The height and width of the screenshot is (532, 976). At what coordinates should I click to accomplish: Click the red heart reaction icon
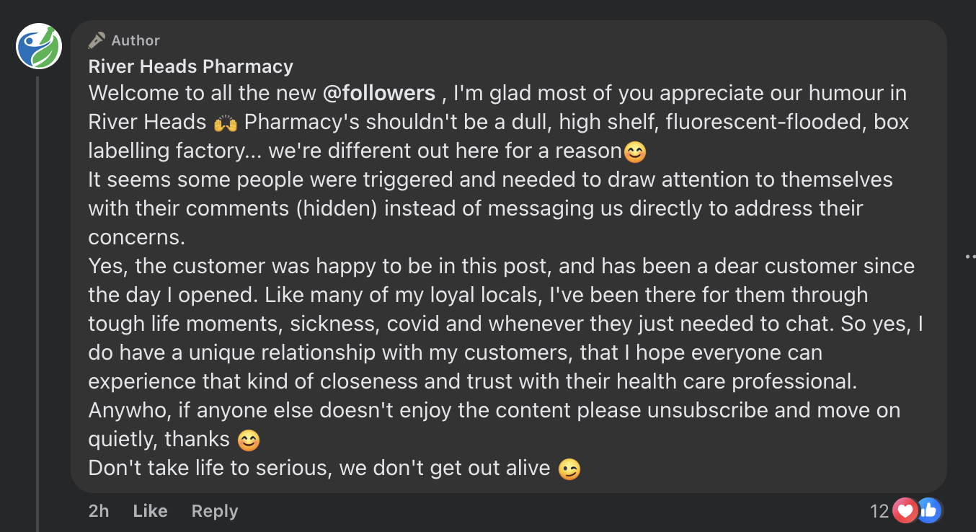click(904, 511)
